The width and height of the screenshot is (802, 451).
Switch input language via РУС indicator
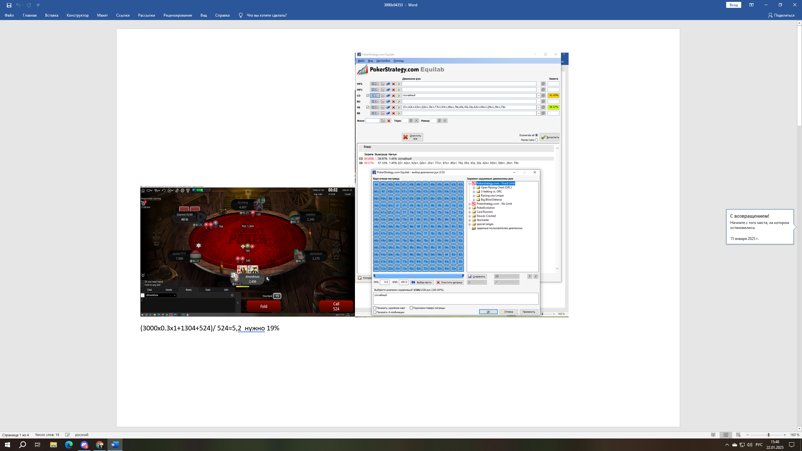point(759,445)
